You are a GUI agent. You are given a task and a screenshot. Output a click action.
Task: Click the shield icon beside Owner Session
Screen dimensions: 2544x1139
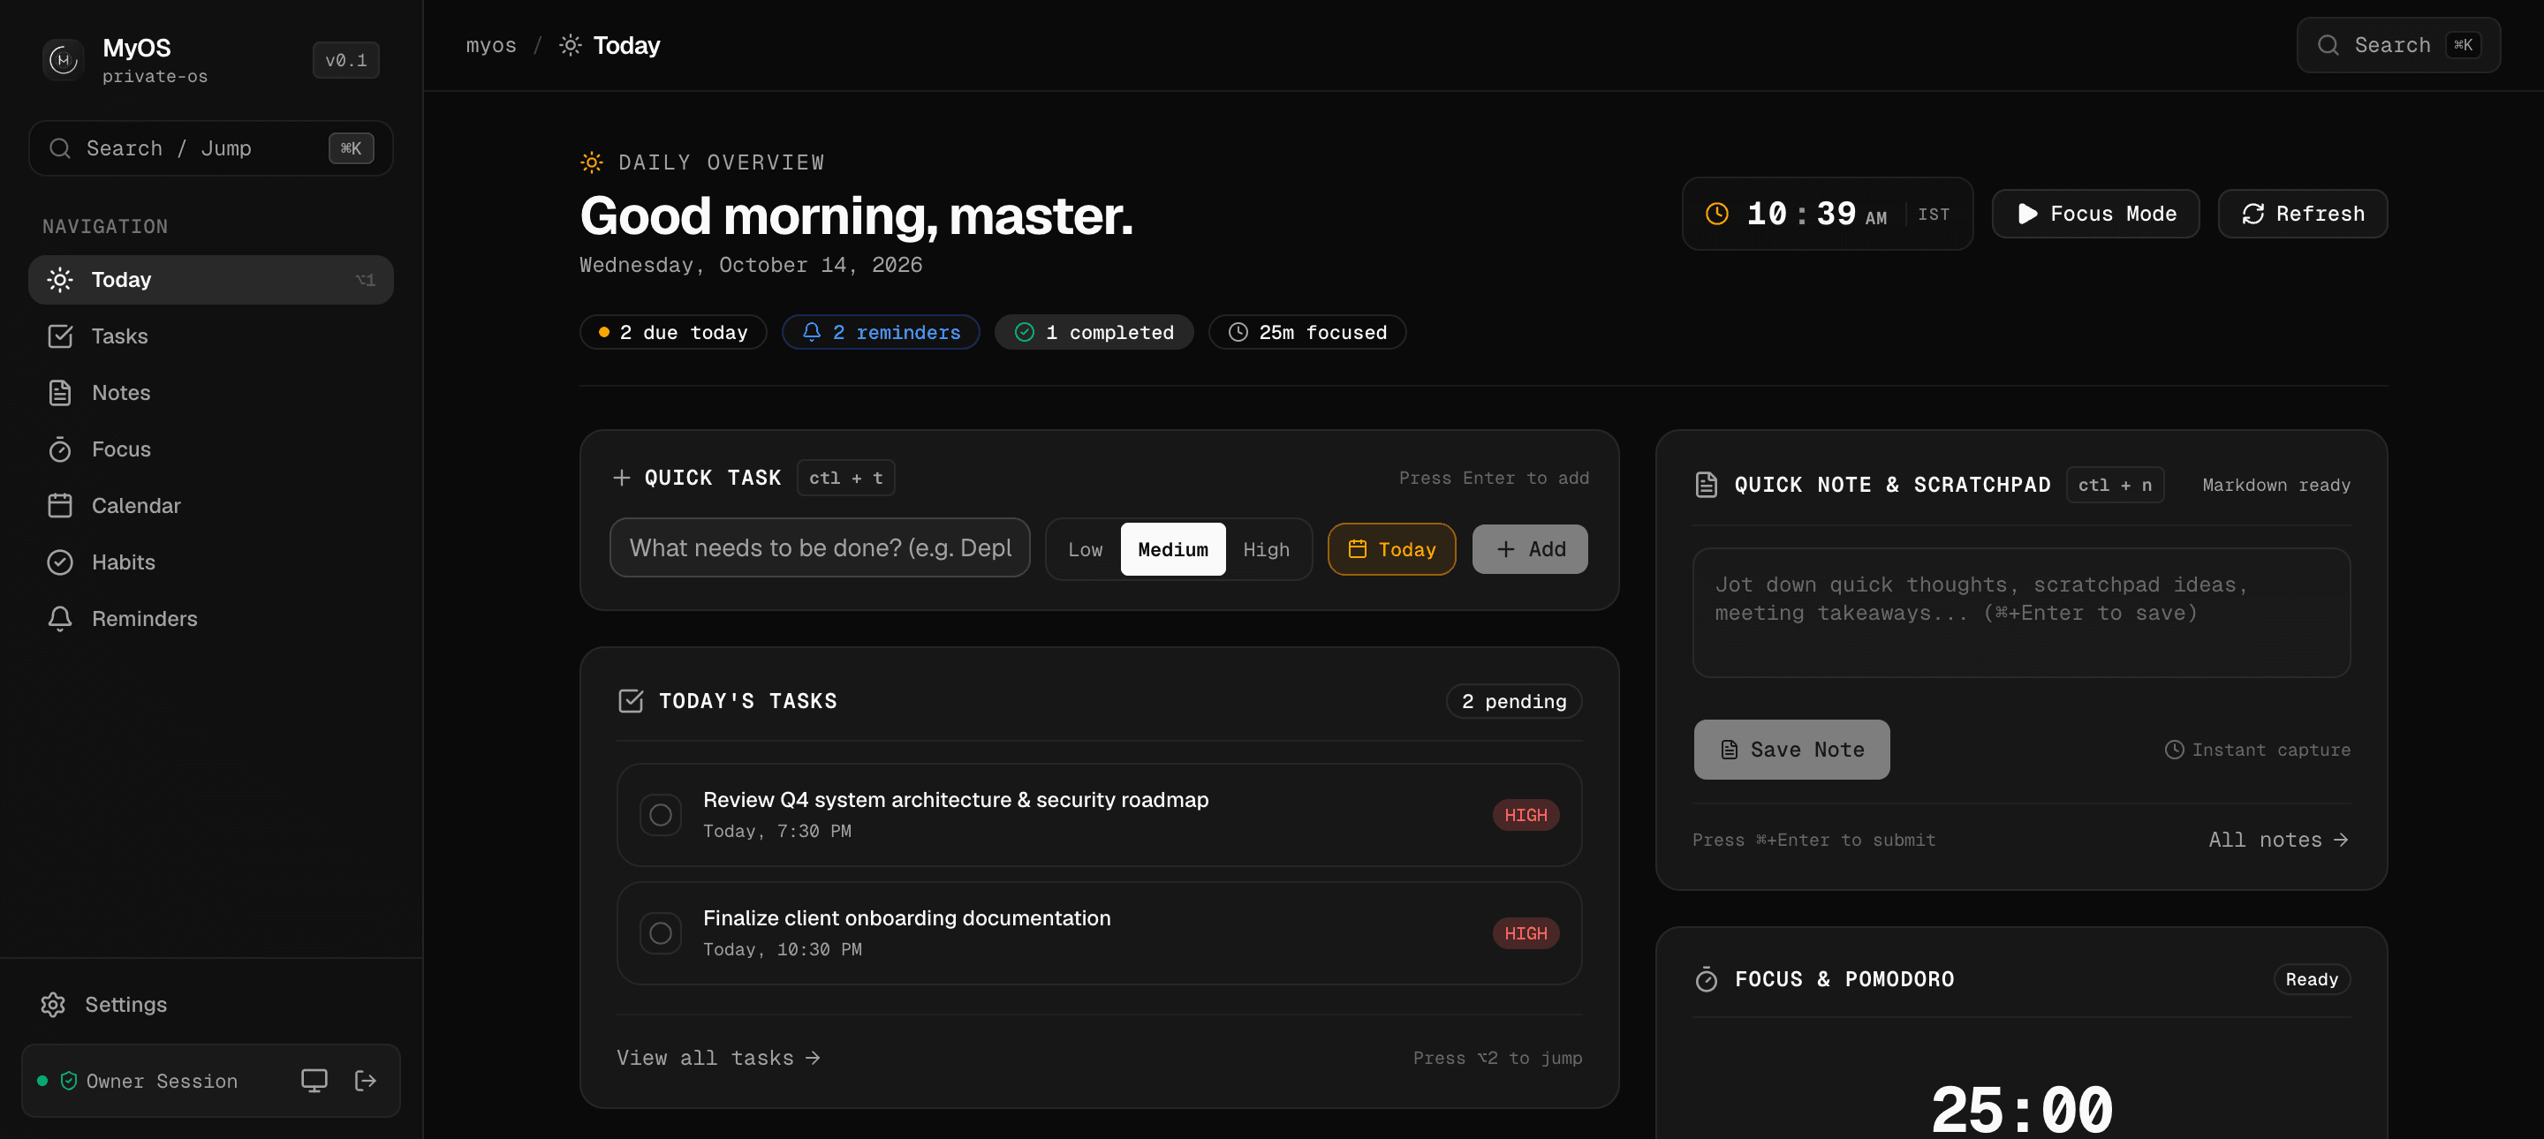[69, 1081]
